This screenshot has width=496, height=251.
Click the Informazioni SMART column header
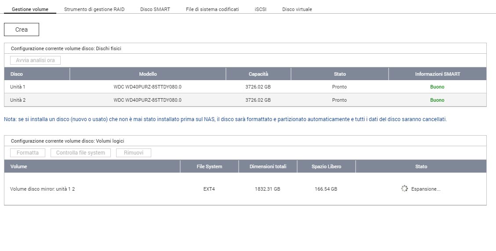point(437,74)
